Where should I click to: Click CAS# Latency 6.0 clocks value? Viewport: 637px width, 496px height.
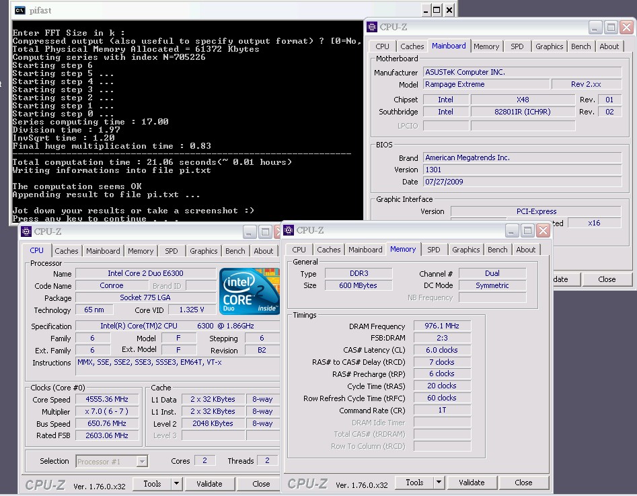point(442,350)
